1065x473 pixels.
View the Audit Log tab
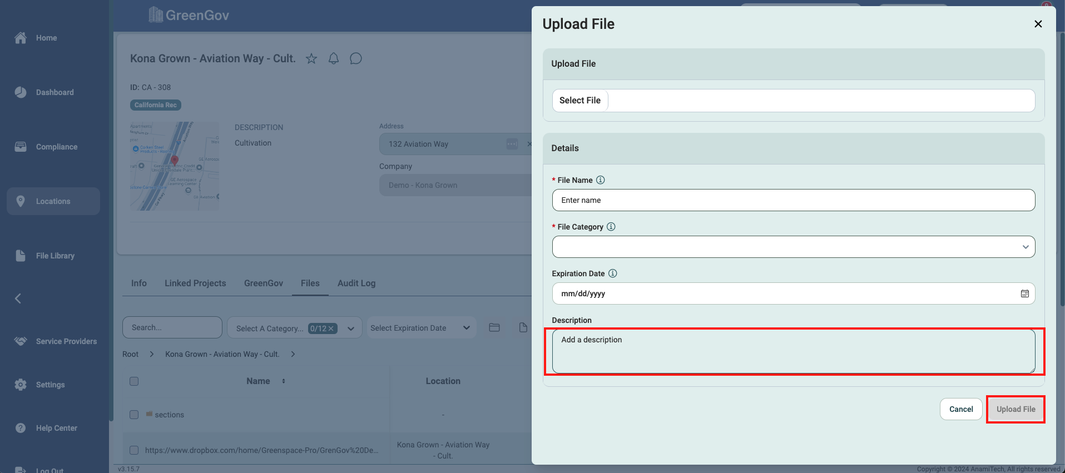point(356,283)
